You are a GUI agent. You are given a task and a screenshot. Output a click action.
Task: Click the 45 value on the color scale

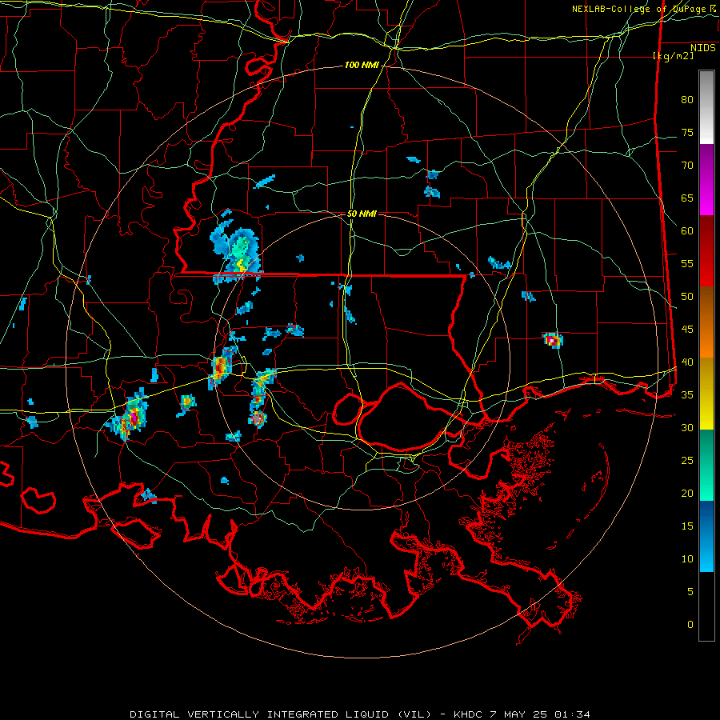(687, 330)
